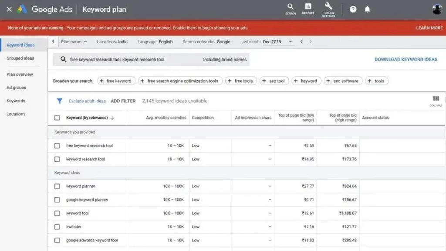Click DOWNLOAD KEYWORD IDEAS
This screenshot has width=446, height=251.
(406, 59)
